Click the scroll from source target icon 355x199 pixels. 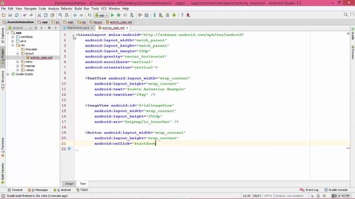click(35, 28)
